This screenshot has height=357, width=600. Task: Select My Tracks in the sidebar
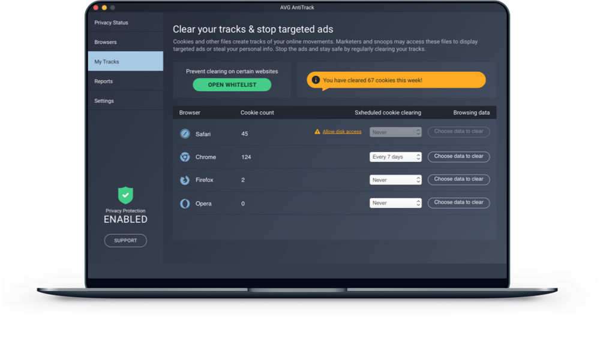125,62
